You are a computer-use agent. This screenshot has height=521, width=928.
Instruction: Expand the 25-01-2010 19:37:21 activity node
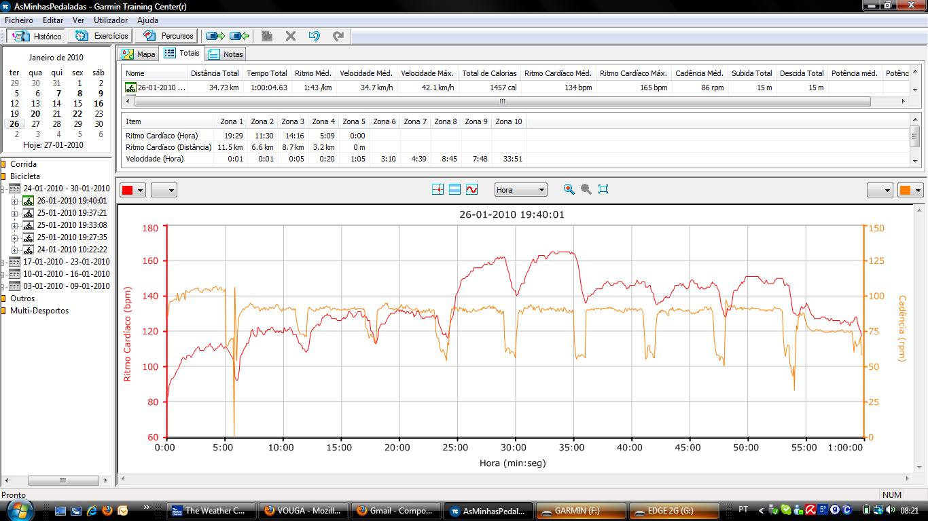(x=14, y=213)
